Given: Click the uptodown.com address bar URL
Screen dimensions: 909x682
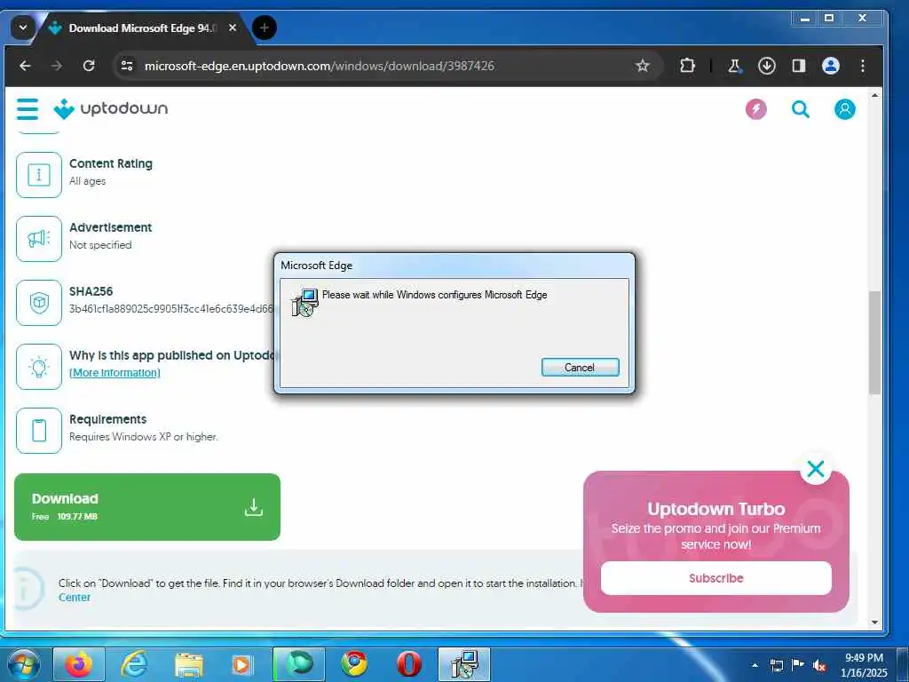Looking at the screenshot, I should point(319,66).
